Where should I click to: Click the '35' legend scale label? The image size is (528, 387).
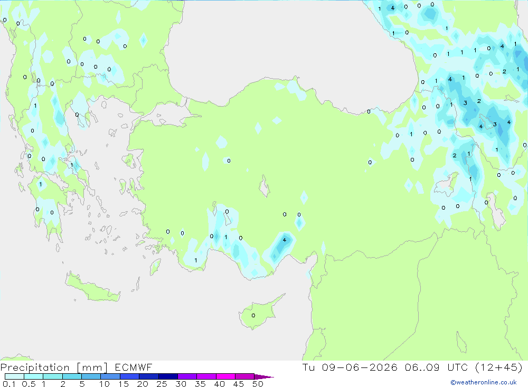[x=200, y=384]
